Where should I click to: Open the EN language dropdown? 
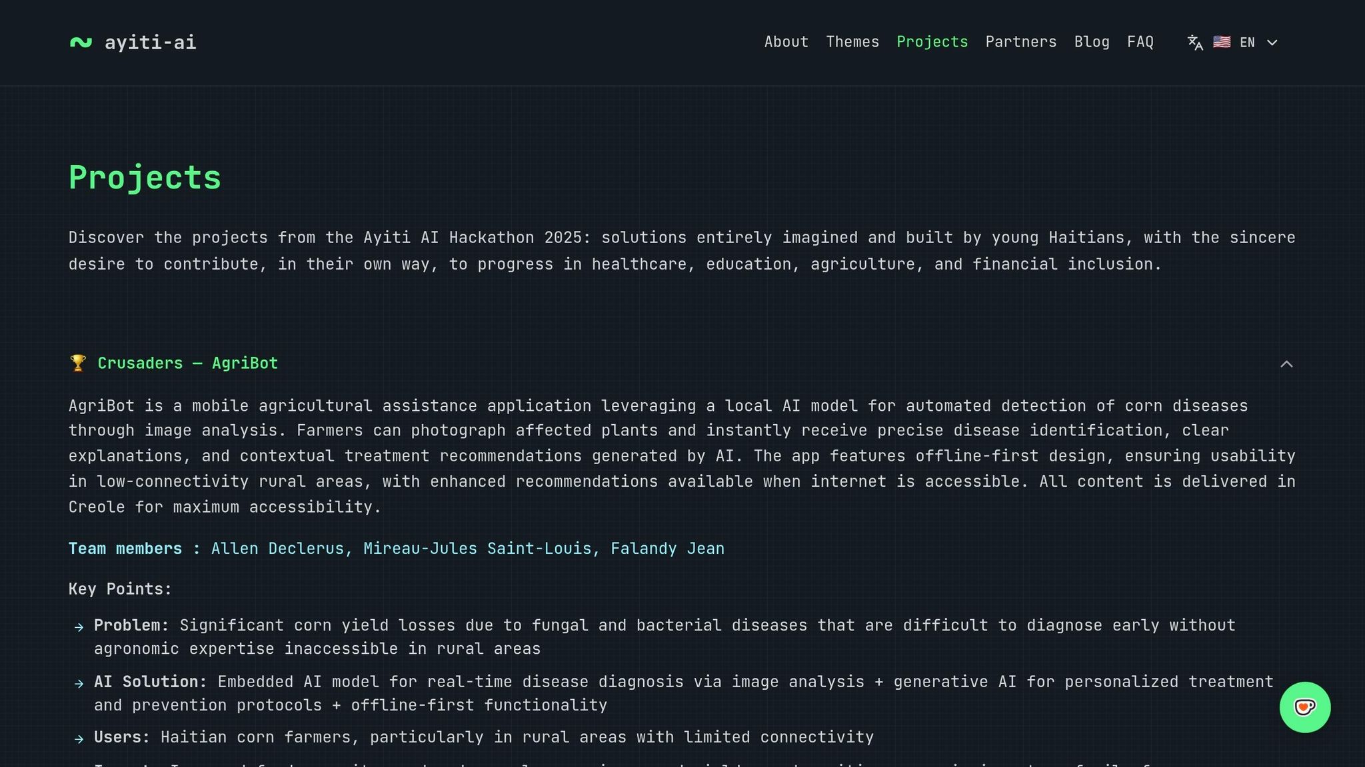(1232, 43)
